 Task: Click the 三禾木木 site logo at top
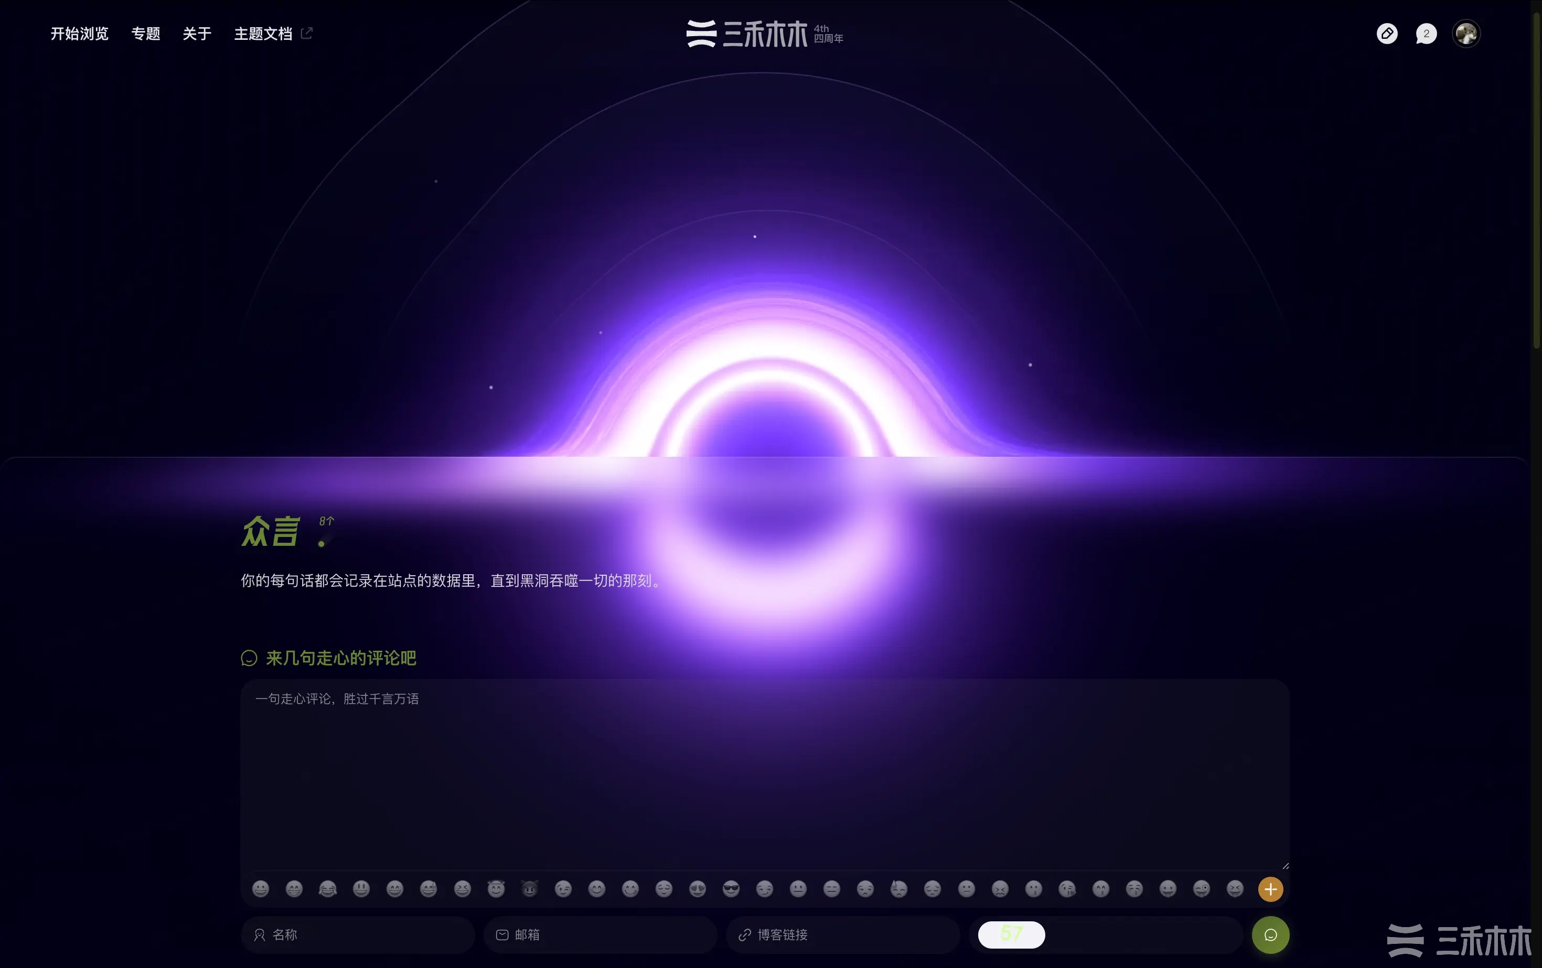click(764, 34)
